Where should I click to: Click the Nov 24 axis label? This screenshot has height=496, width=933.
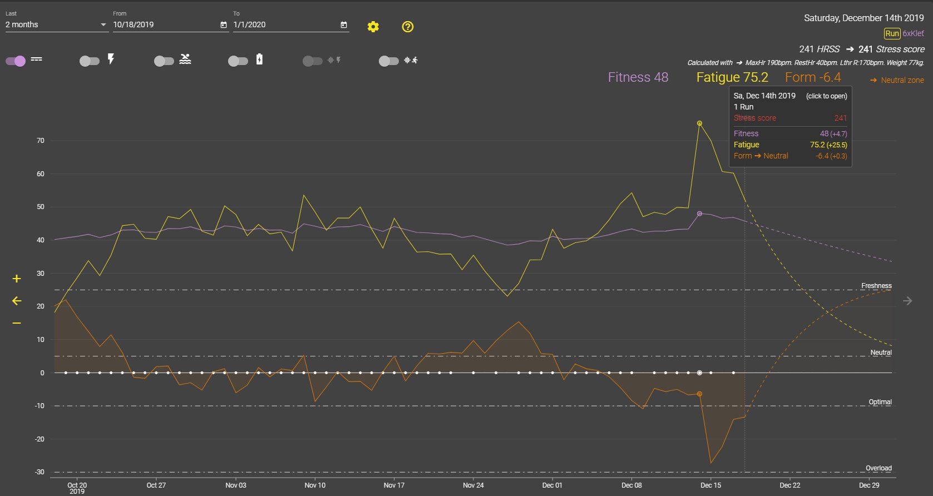(x=473, y=485)
